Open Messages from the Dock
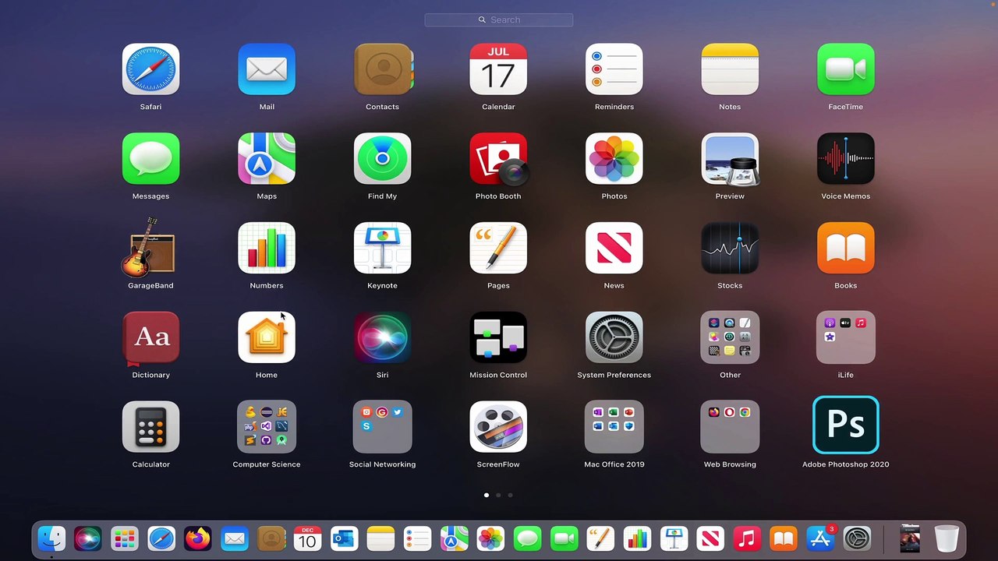 pos(527,538)
